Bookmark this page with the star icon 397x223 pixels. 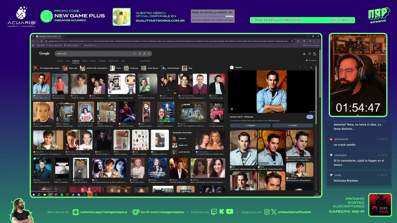pyautogui.click(x=292, y=41)
